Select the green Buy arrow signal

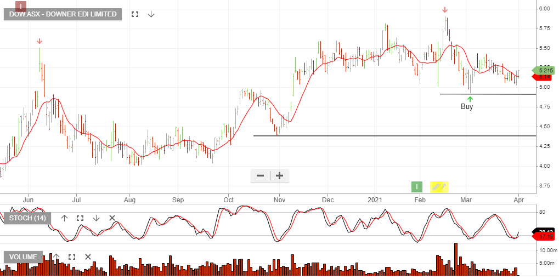[x=470, y=99]
